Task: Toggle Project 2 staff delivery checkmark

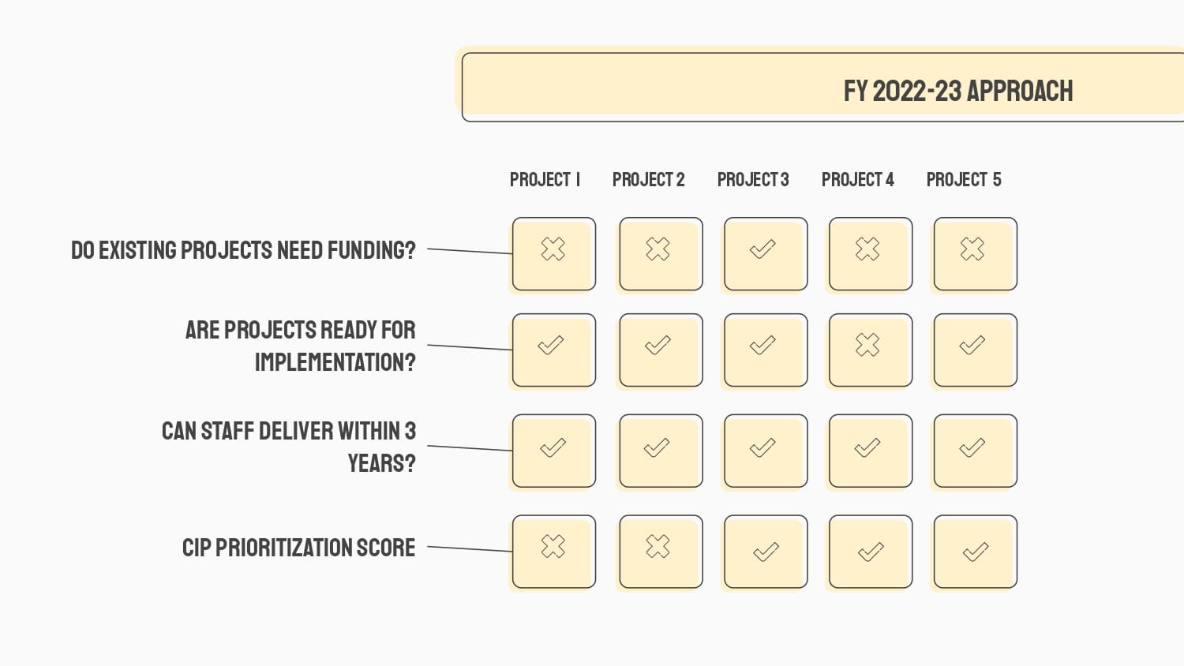Action: pos(658,447)
